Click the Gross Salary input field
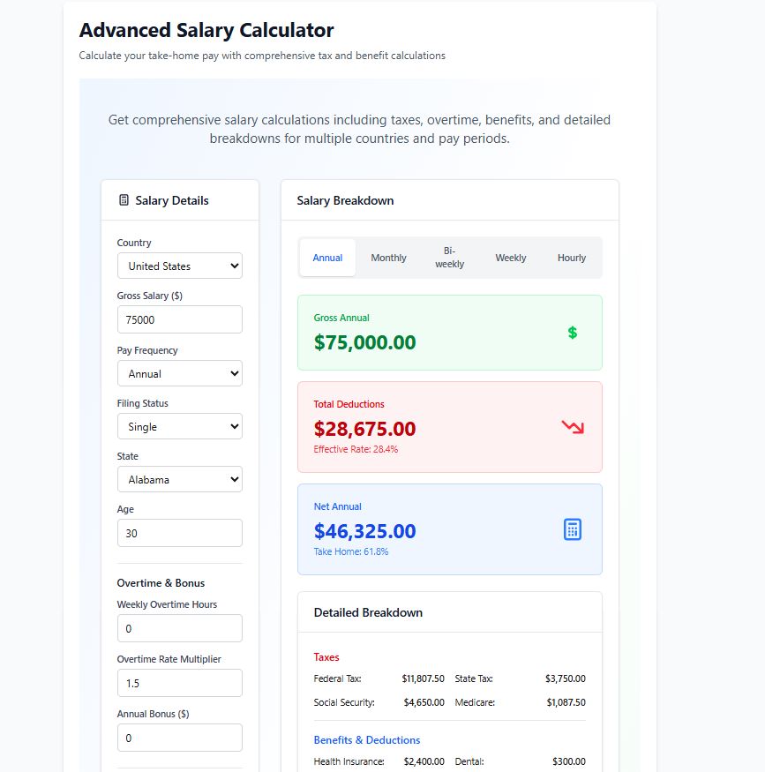The width and height of the screenshot is (765, 772). (180, 319)
